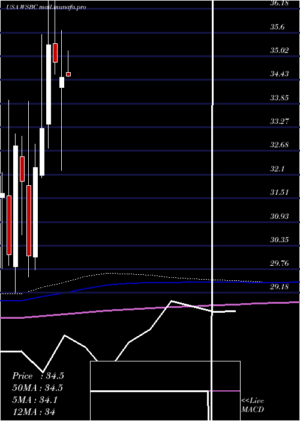Select the 35.6 price axis label
Viewport: 300px width, 421px height.
(x=277, y=27)
